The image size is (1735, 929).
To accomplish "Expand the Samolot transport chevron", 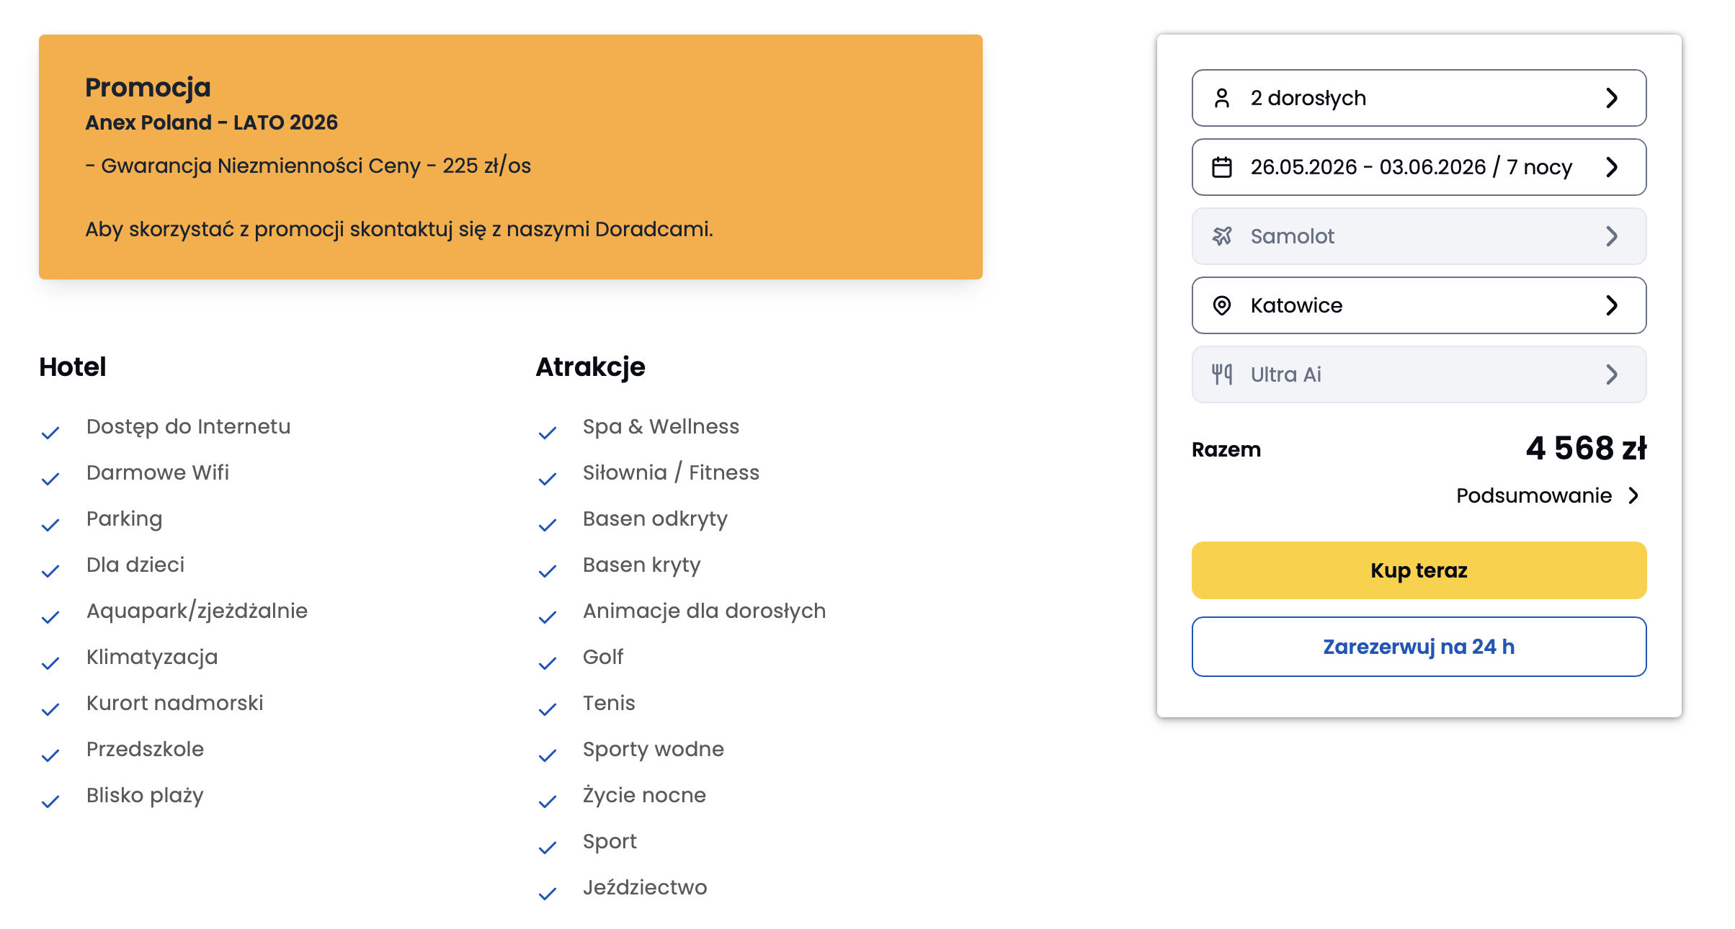I will coord(1612,236).
